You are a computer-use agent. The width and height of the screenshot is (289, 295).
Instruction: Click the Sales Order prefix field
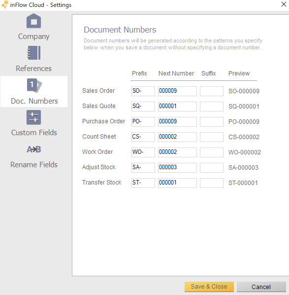[x=143, y=91]
